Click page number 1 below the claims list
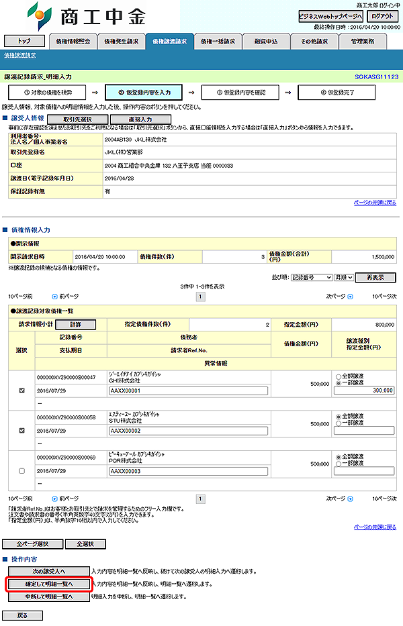 point(200,499)
